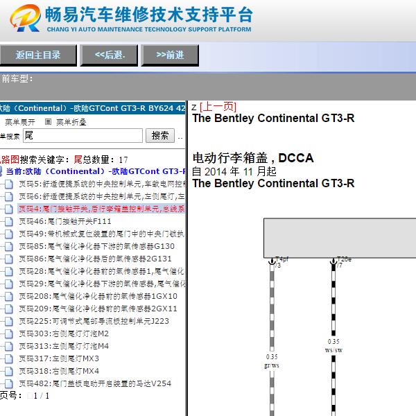Image resolution: width=416 pixels, height=416 pixels.
Task: Click document icon beside 页码303
Action: (x=9, y=333)
